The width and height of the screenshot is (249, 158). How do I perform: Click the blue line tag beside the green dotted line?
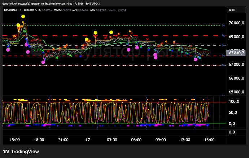coord(224,26)
